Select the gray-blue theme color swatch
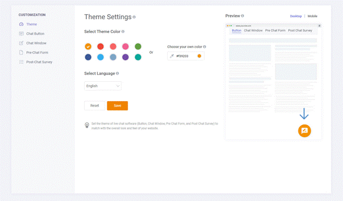Screen dimensions: 343x201 113,57
